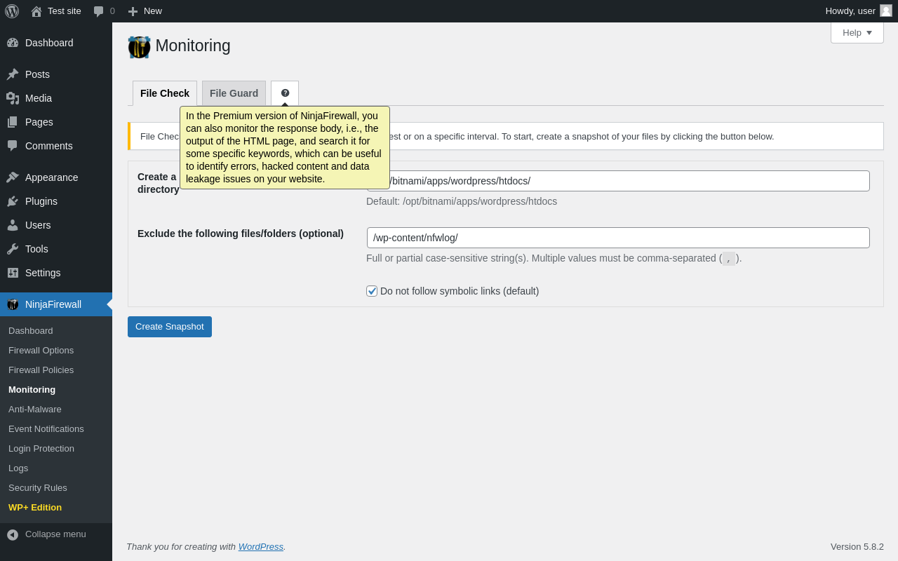Open the Test site home icon
The image size is (898, 561).
tap(36, 11)
